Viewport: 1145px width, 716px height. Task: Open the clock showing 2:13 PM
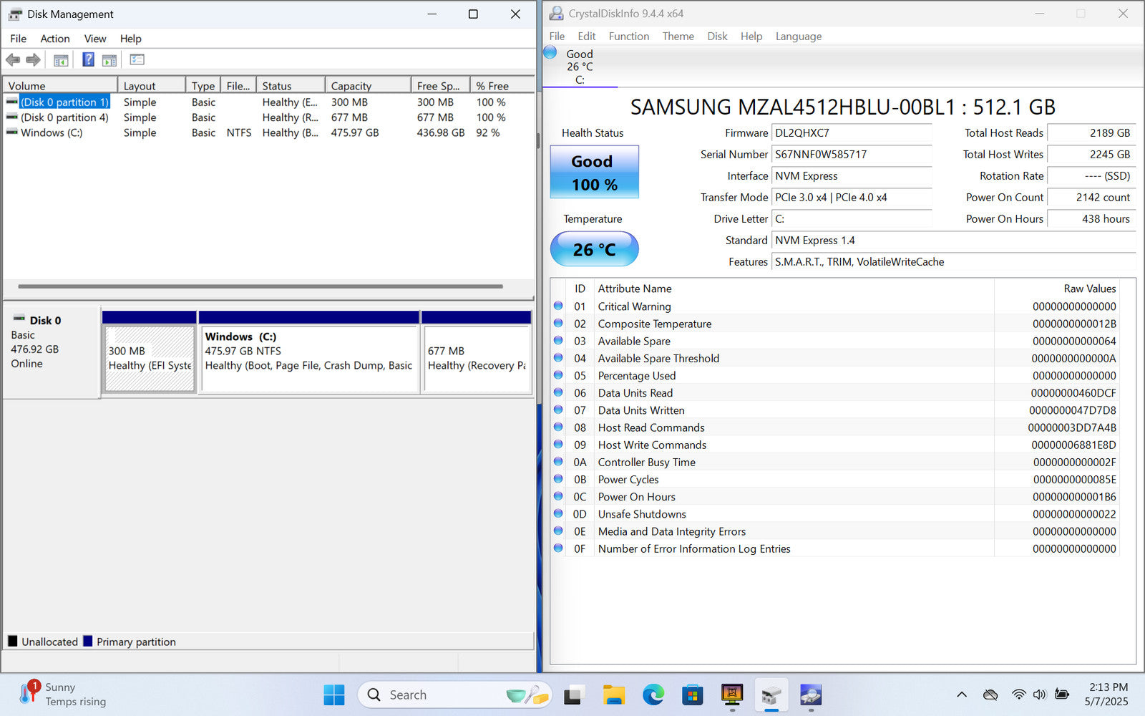[x=1107, y=694]
